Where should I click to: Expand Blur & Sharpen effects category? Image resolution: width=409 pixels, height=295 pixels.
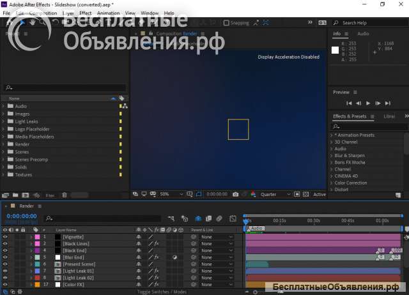[332, 156]
